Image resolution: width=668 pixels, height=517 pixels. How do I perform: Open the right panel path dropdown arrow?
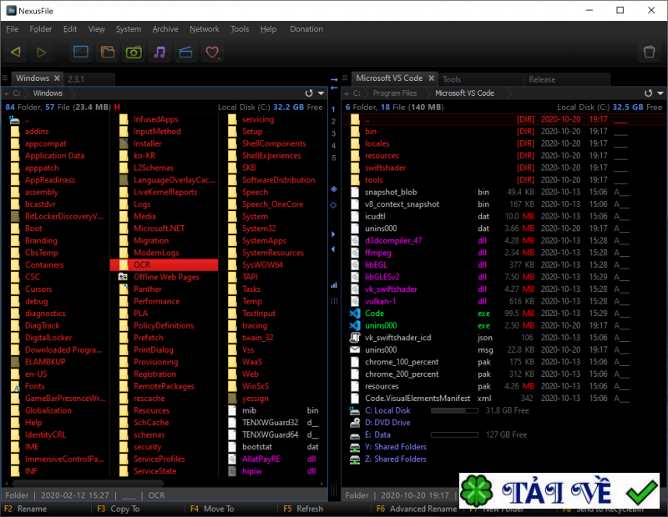660,93
